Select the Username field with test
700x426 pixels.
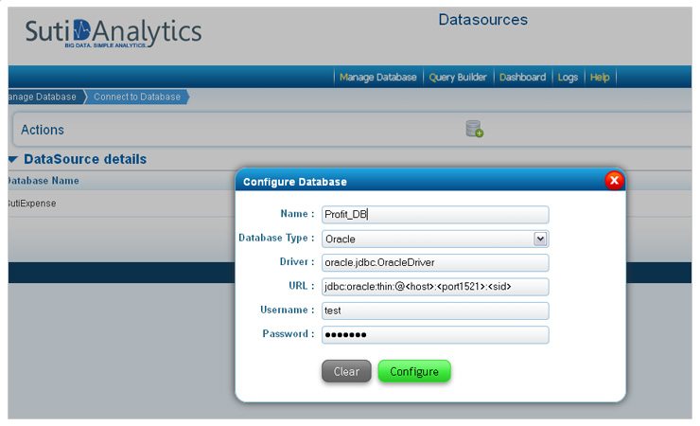[x=435, y=311]
